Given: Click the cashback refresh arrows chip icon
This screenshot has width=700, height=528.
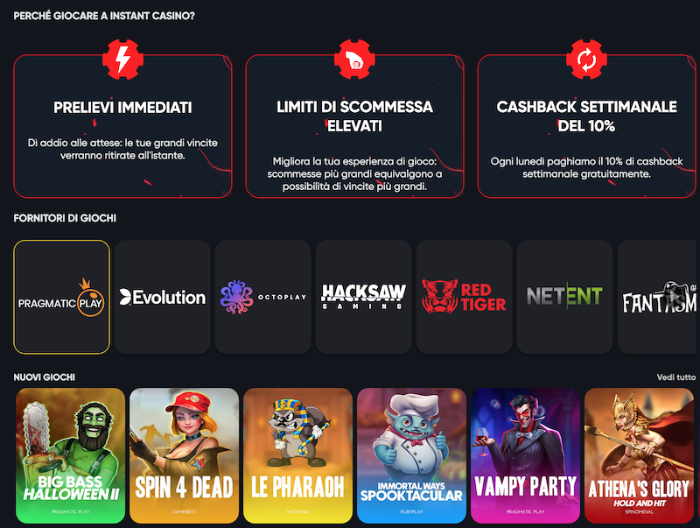Looking at the screenshot, I should [586, 60].
